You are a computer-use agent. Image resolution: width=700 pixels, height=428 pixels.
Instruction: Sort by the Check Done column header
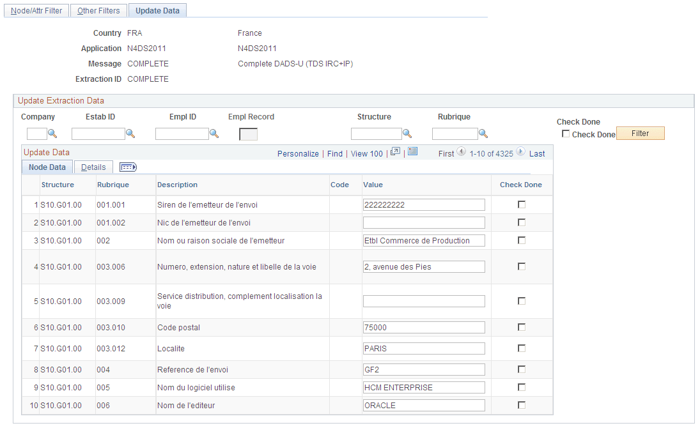pos(520,185)
